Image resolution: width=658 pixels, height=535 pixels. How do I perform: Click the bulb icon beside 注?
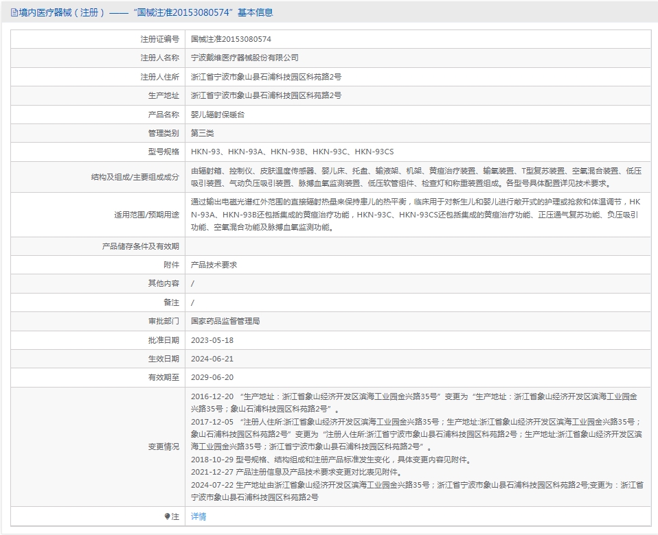tap(167, 516)
